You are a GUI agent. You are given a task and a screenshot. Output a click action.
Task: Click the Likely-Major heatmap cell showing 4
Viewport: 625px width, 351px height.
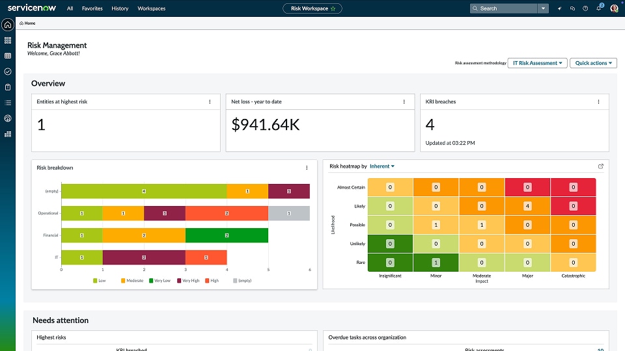[528, 206]
